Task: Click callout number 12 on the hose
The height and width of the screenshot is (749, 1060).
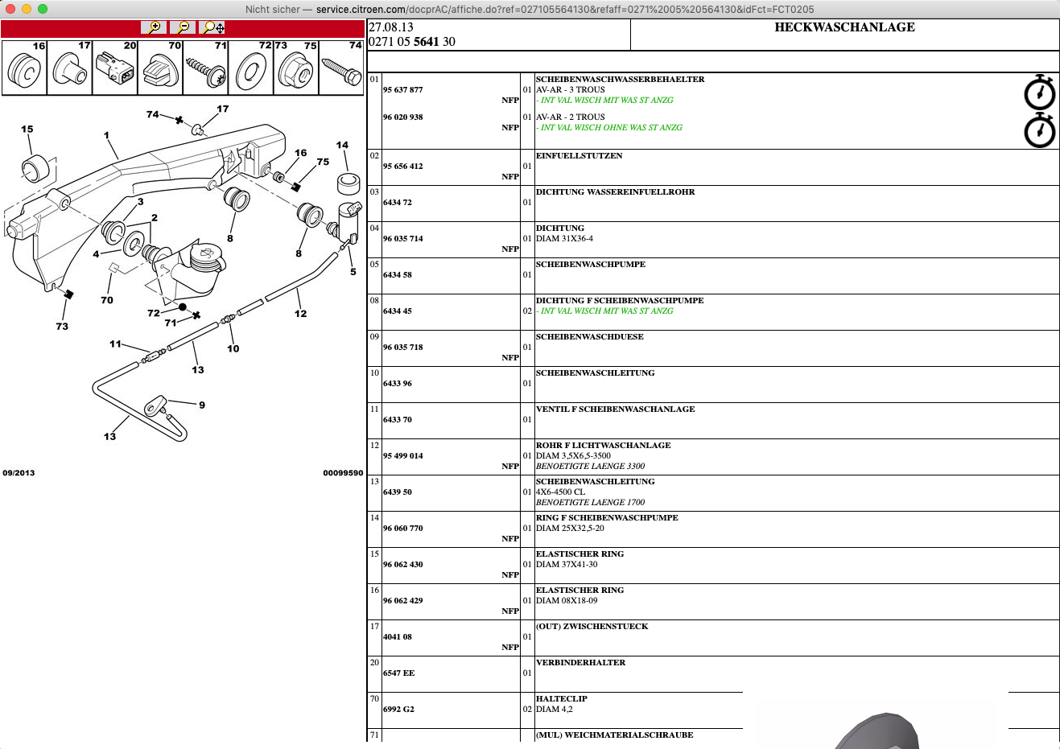Action: (x=300, y=314)
